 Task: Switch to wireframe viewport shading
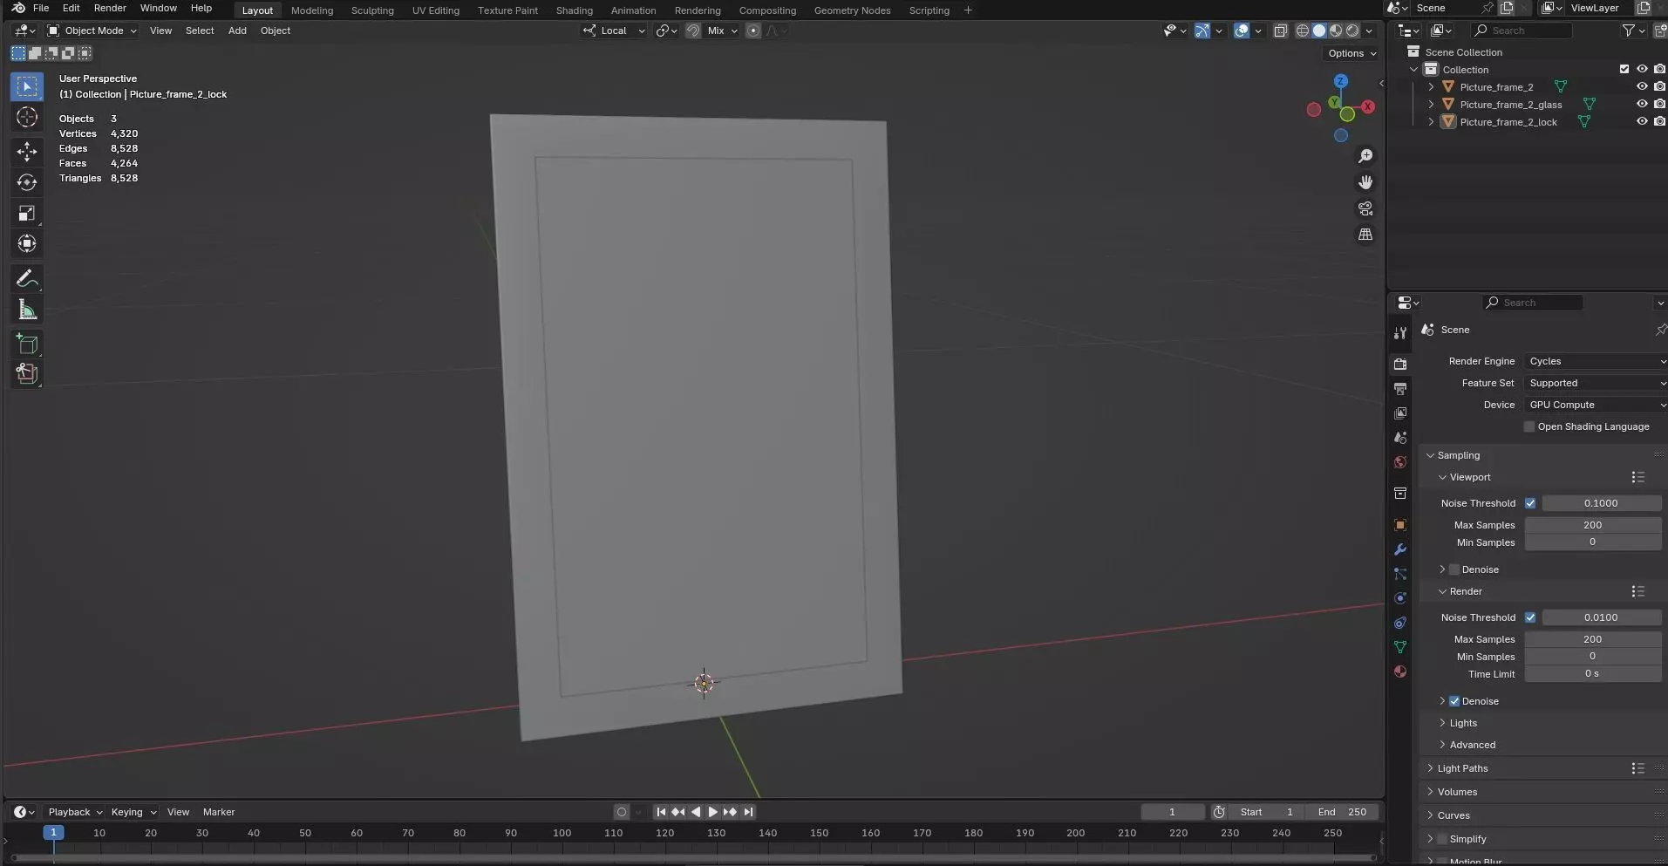[x=1303, y=31]
